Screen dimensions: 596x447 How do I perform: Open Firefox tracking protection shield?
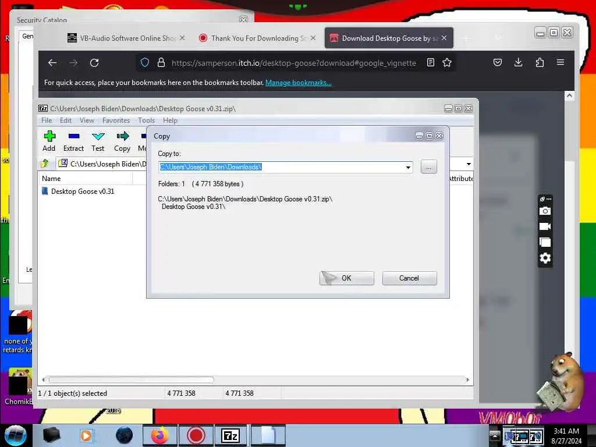coord(145,63)
